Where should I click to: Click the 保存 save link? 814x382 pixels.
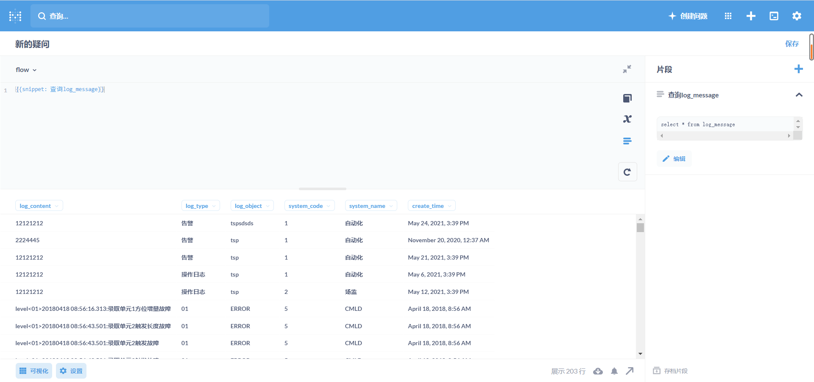click(792, 44)
